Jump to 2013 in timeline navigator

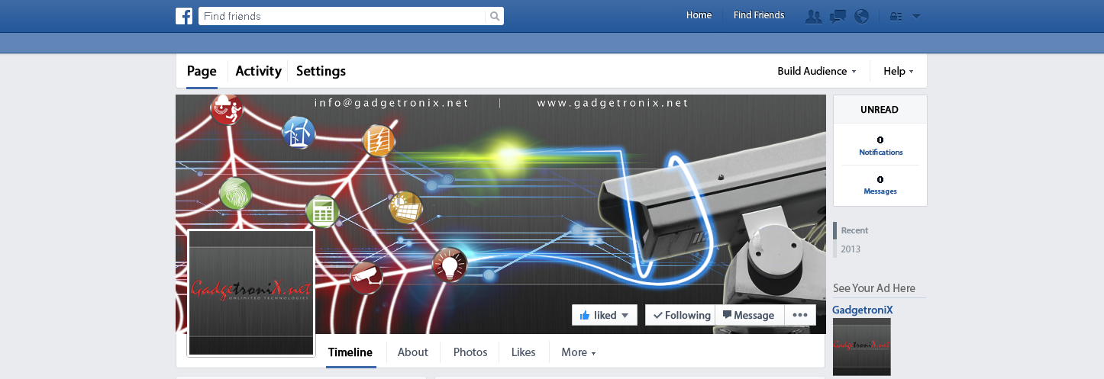coord(851,249)
